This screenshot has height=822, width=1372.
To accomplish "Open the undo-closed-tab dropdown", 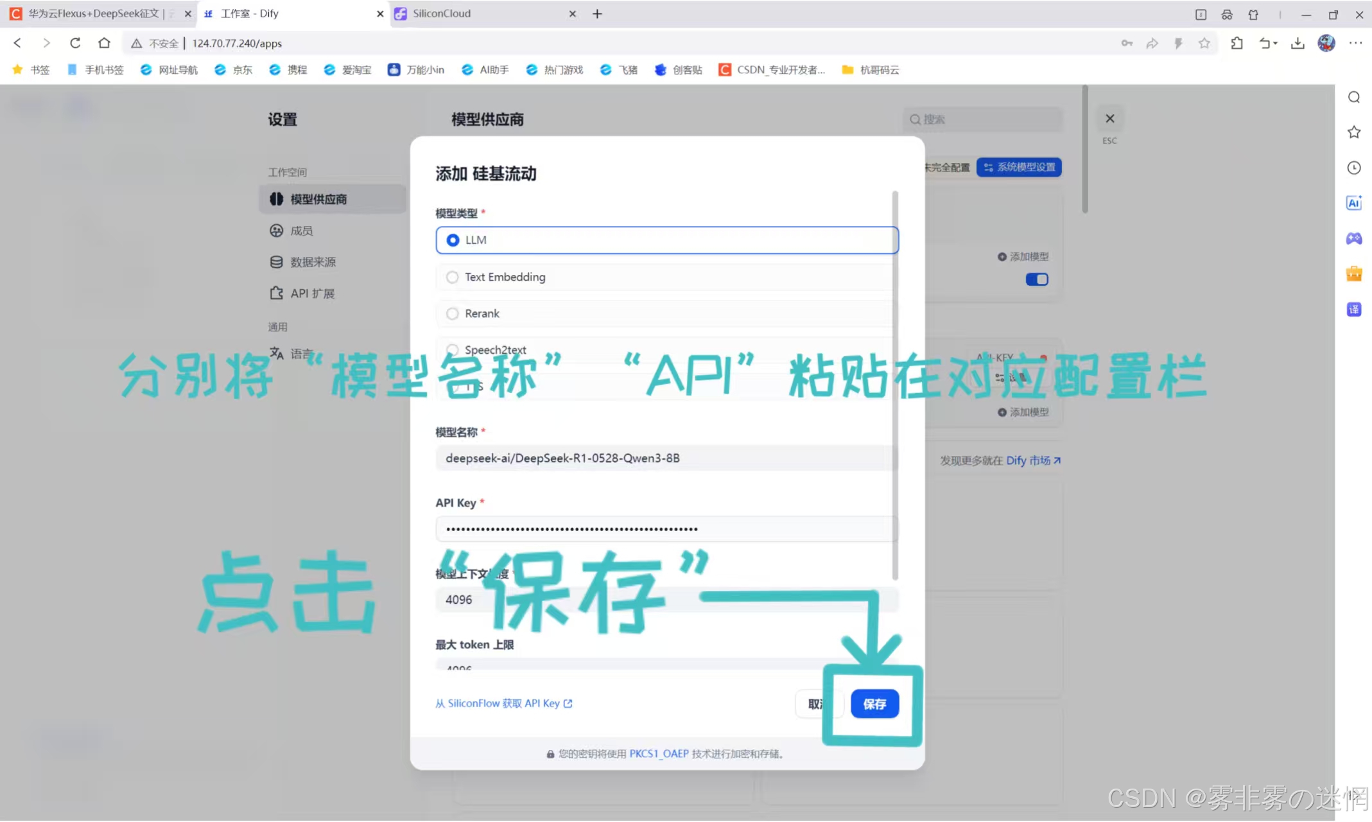I will (1268, 43).
